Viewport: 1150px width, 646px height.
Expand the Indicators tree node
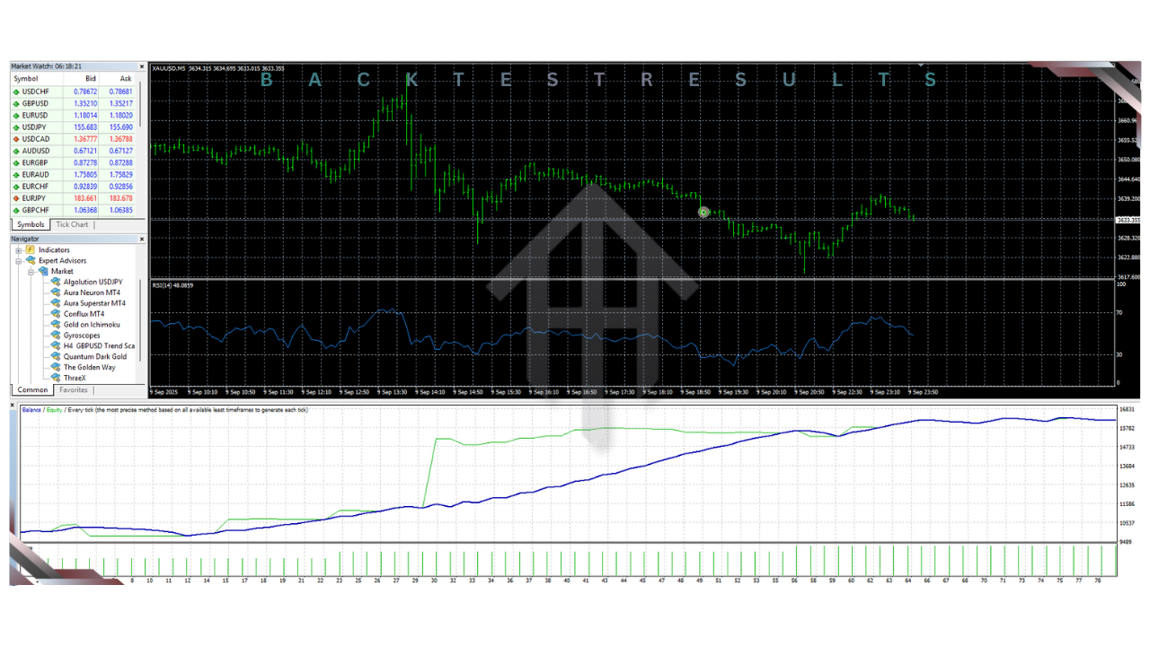click(19, 250)
